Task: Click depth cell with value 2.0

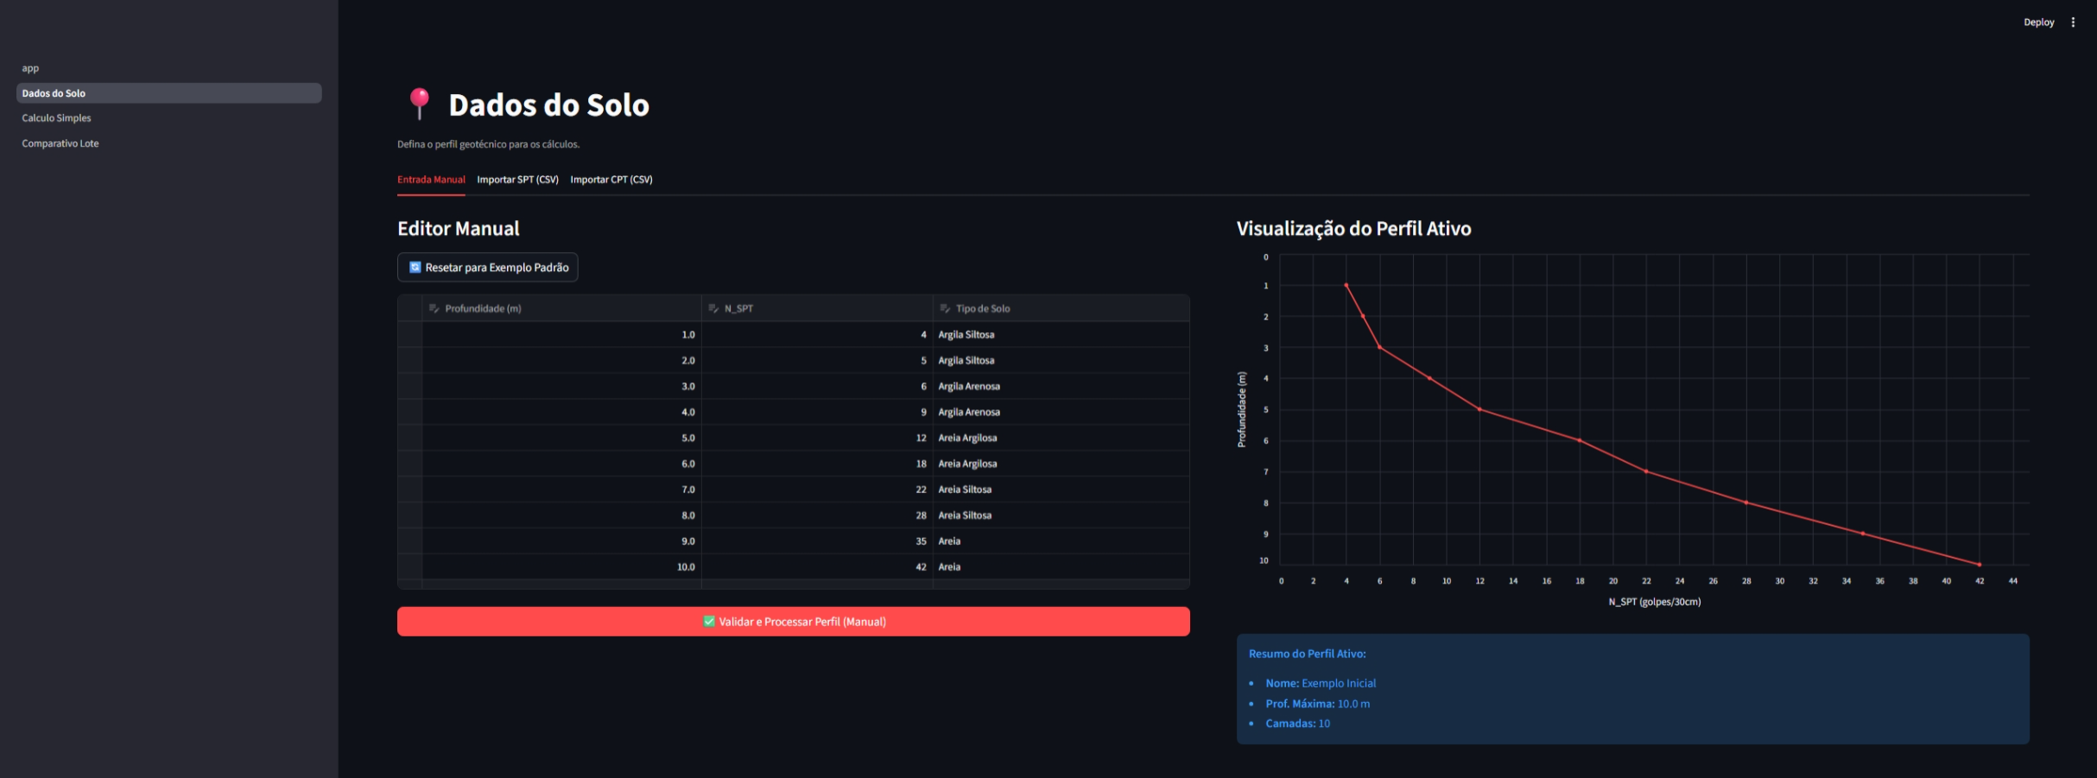Action: [x=561, y=360]
